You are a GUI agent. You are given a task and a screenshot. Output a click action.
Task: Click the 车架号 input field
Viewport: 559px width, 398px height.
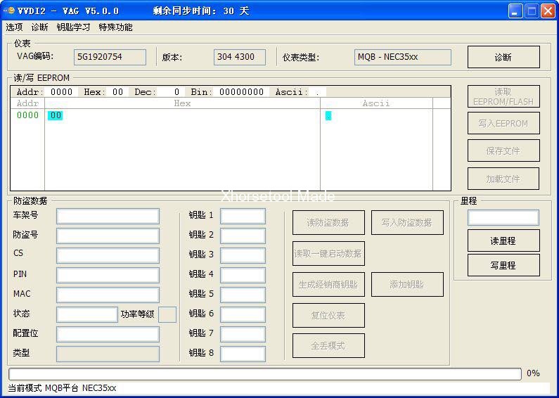point(108,216)
